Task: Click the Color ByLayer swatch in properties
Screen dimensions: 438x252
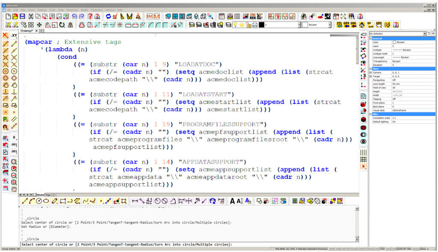Action: pos(394,42)
